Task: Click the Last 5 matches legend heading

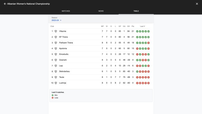Action: pyautogui.click(x=58, y=92)
